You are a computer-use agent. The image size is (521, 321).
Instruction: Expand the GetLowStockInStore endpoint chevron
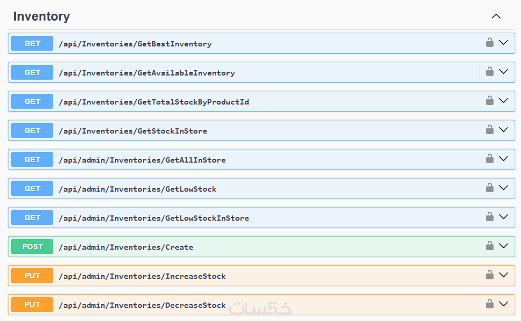click(504, 217)
